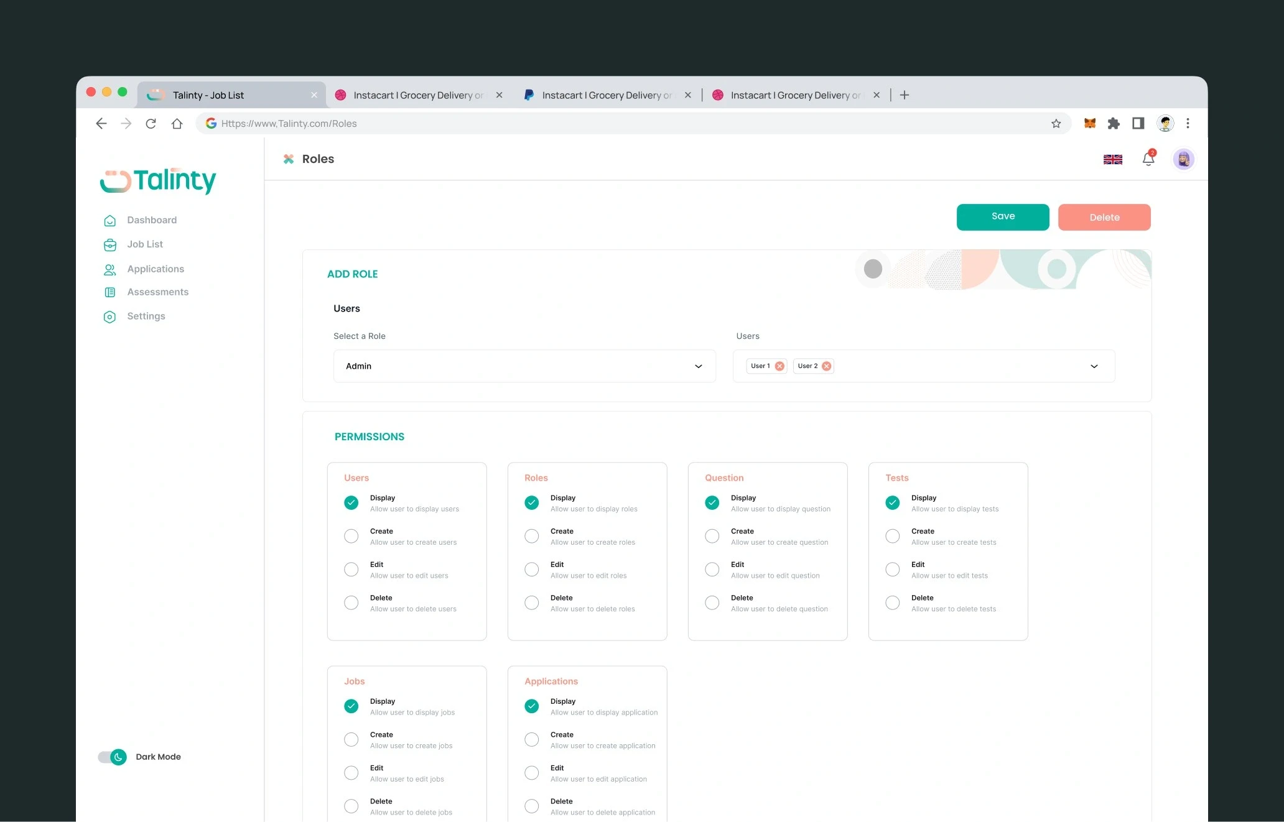Click the Job List briefcase icon
Screen dimensions: 1284x822
(x=109, y=245)
